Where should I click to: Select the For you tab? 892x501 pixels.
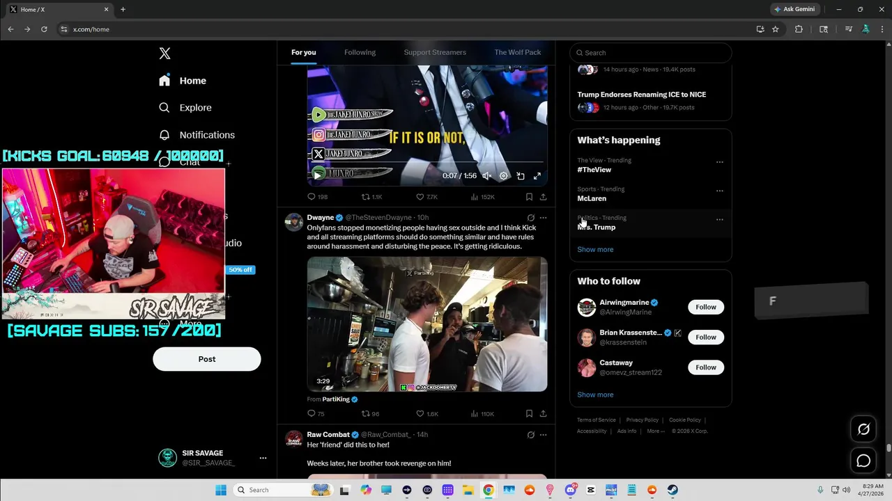[303, 52]
